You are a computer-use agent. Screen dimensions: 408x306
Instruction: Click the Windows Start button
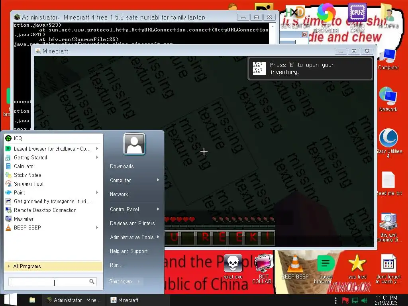tap(11, 300)
